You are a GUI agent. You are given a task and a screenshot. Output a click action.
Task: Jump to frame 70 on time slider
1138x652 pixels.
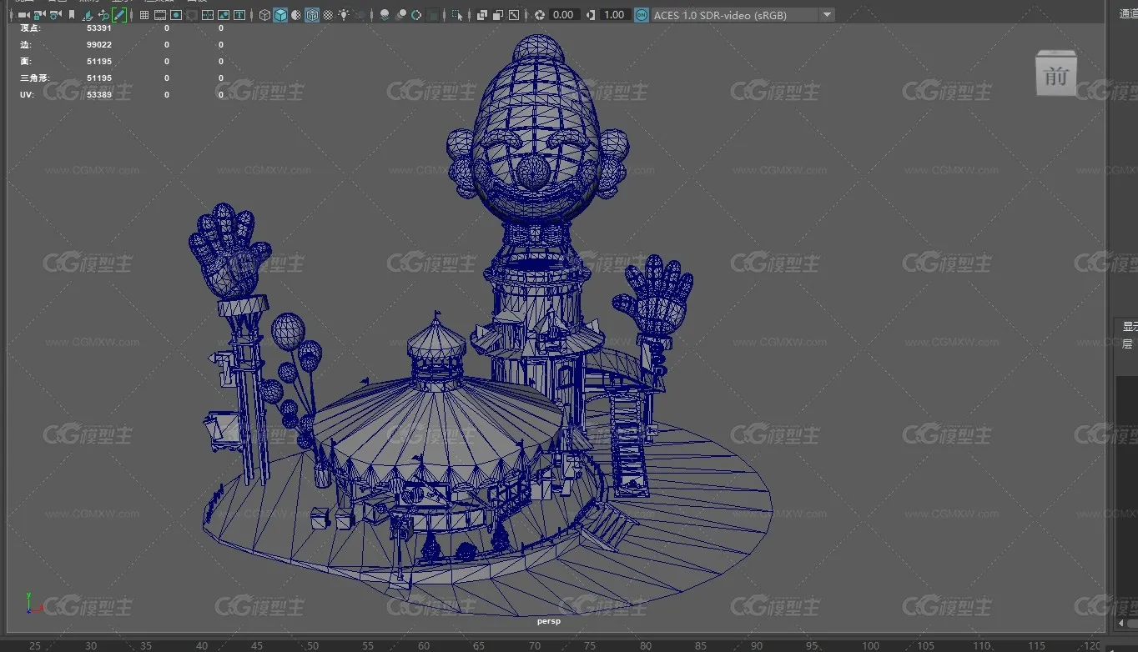click(x=533, y=645)
